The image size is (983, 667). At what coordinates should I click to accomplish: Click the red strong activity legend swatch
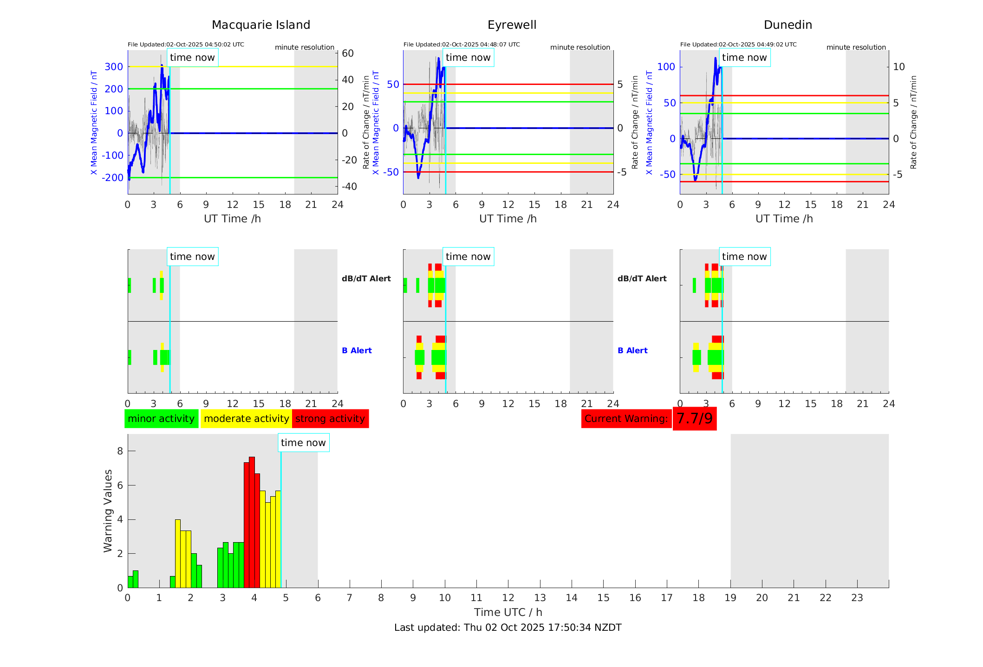point(330,419)
